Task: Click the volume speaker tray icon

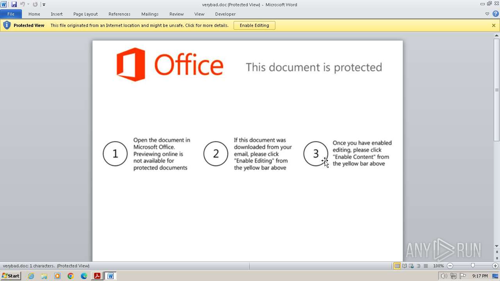Action: tap(444, 276)
